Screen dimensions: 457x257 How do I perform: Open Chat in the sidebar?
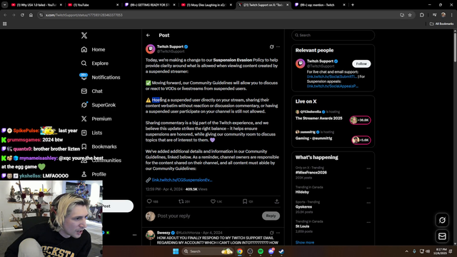point(91,91)
